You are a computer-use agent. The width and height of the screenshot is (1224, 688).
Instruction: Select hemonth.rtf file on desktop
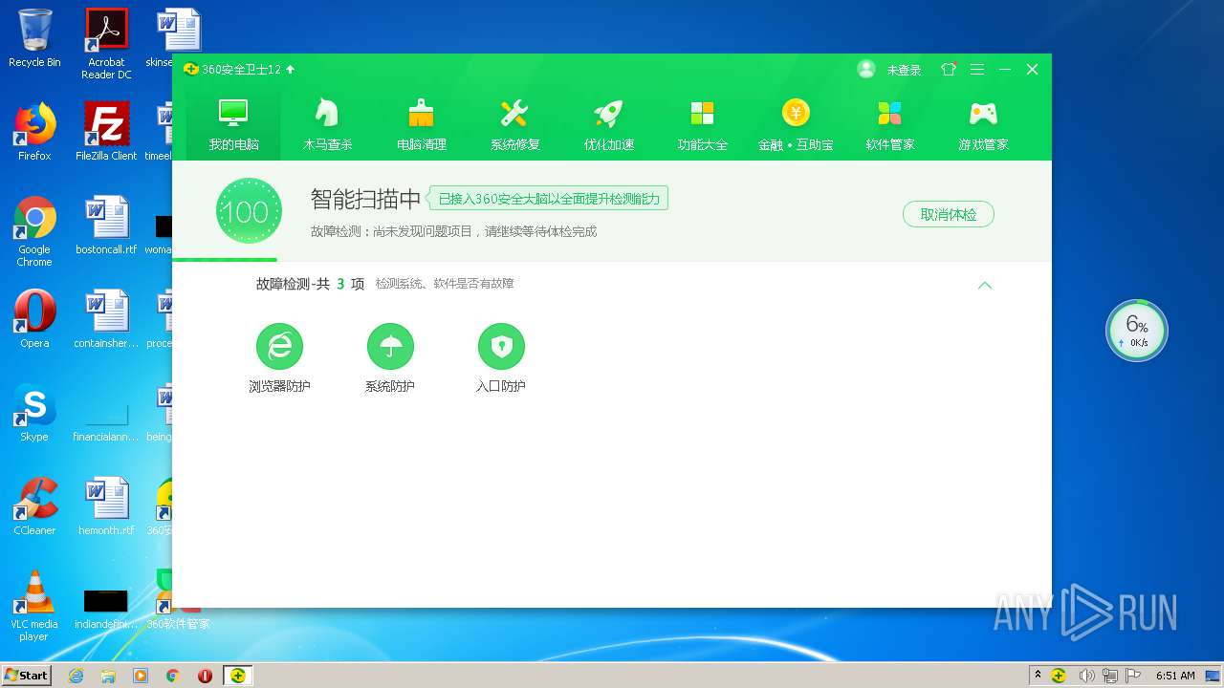pyautogui.click(x=106, y=506)
